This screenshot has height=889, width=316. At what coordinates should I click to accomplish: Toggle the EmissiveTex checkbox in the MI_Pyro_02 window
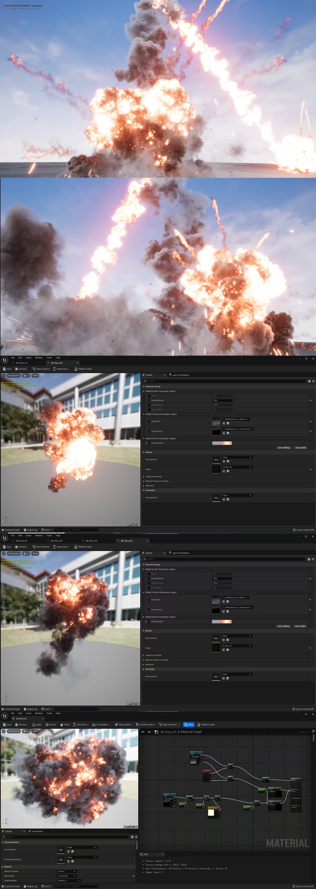(x=149, y=431)
